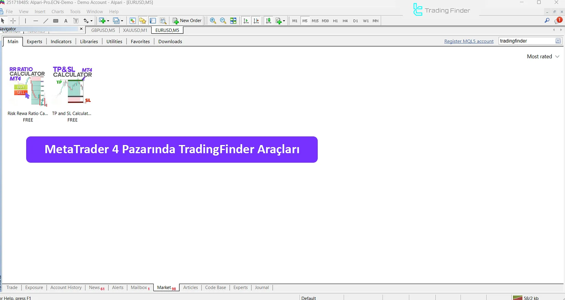Open the Tools menu

(75, 11)
